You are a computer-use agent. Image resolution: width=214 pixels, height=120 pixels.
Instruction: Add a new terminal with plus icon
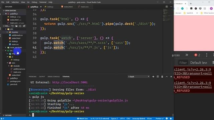[153, 77]
